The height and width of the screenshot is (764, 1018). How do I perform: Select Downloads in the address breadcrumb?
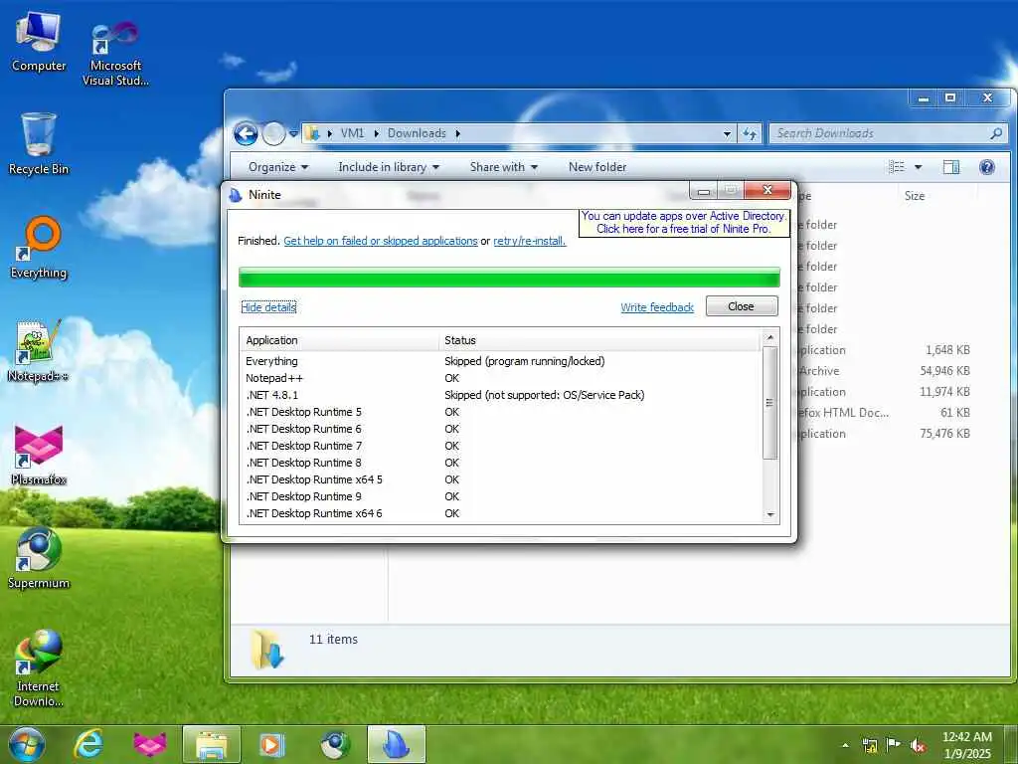[417, 134]
